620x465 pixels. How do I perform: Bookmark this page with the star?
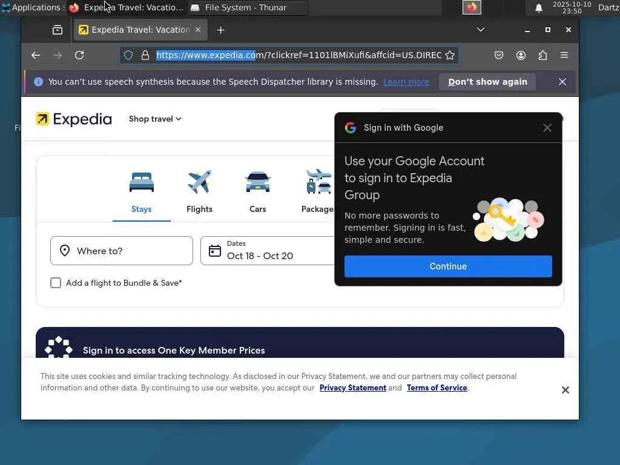pyautogui.click(x=450, y=55)
